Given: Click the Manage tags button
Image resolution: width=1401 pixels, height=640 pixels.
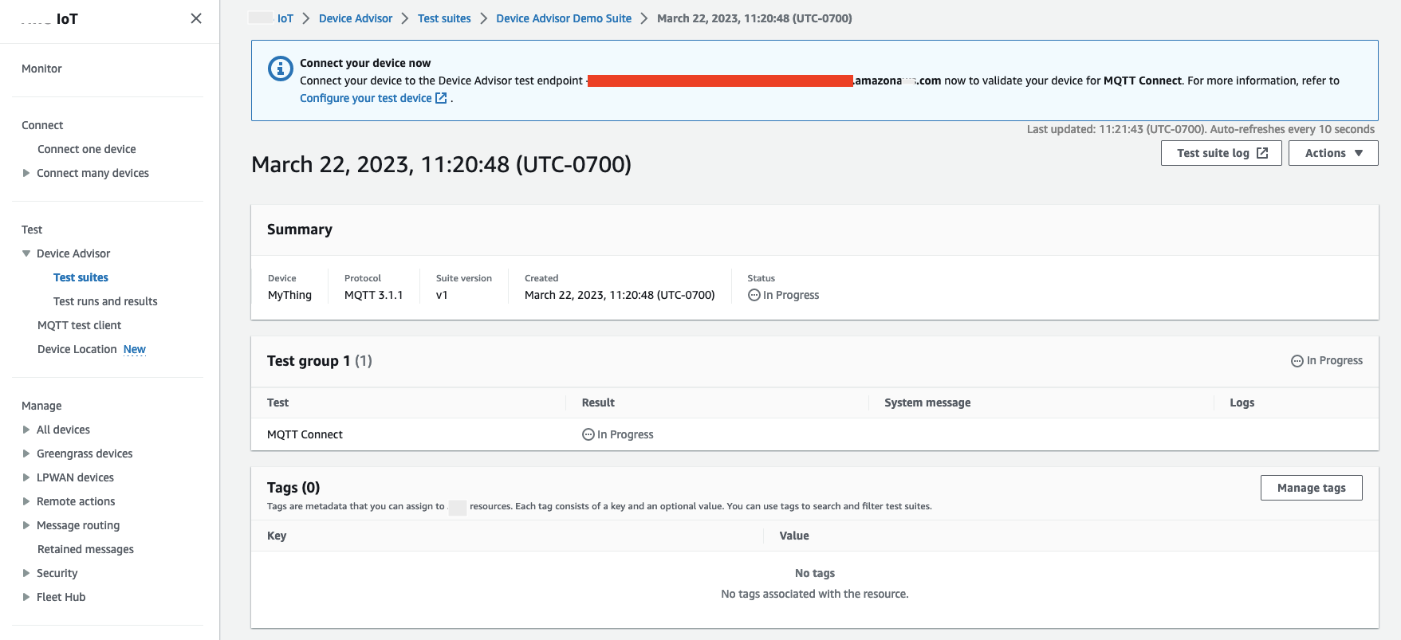Looking at the screenshot, I should click(1311, 488).
